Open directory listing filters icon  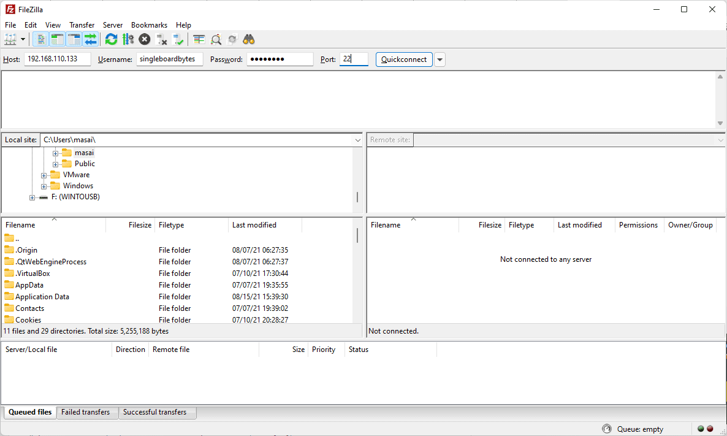pos(199,39)
